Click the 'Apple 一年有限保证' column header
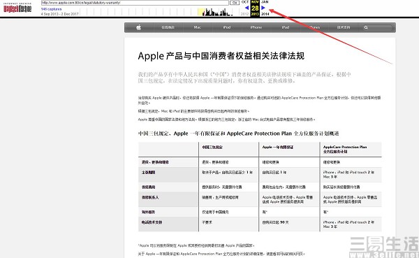Image resolution: width=419 pixels, height=258 pixels. (x=278, y=148)
